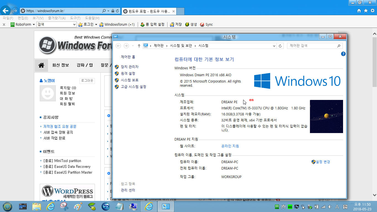The width and height of the screenshot is (377, 212).
Task: Click the 온라인 지원 website link
Action: 230,146
